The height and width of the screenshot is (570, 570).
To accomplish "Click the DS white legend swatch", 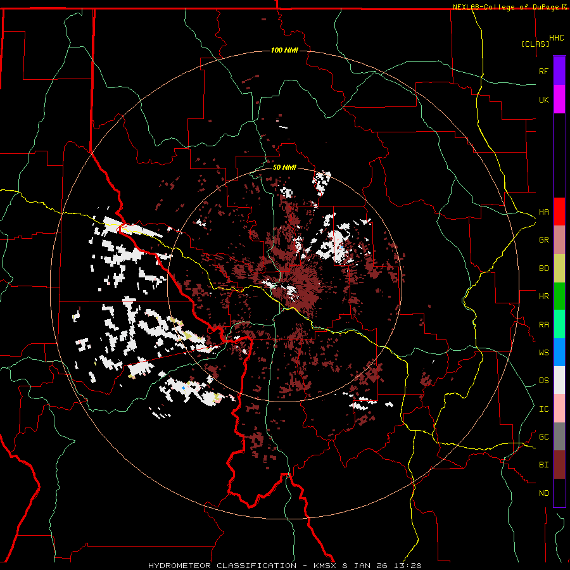I will pyautogui.click(x=559, y=380).
